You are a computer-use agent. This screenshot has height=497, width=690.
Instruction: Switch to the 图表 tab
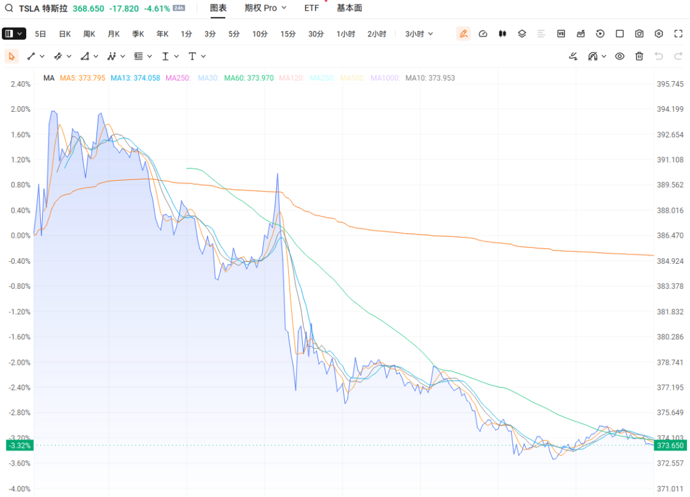coord(218,8)
